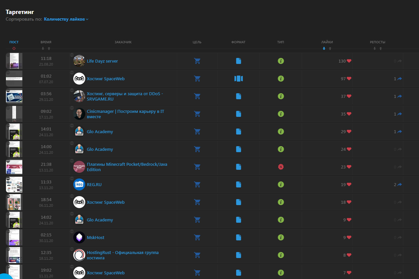Image resolution: width=419 pixels, height=279 pixels.
Task: Click the HostingRust circular logo avatar
Action: click(79, 255)
